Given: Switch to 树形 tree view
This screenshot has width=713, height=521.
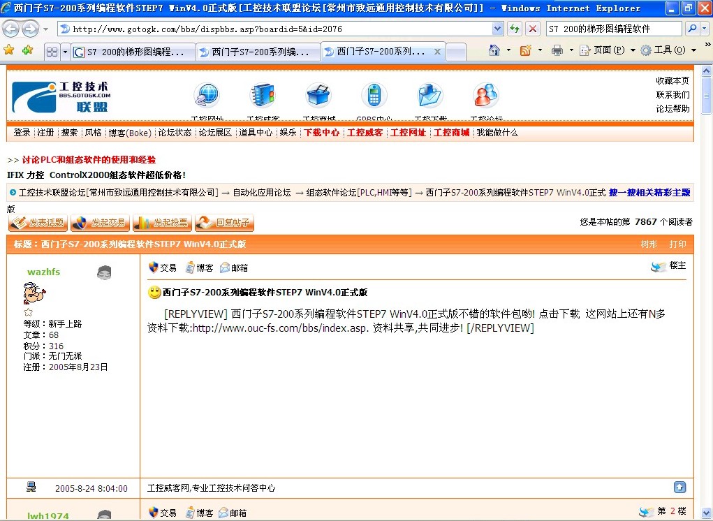Looking at the screenshot, I should click(x=649, y=244).
